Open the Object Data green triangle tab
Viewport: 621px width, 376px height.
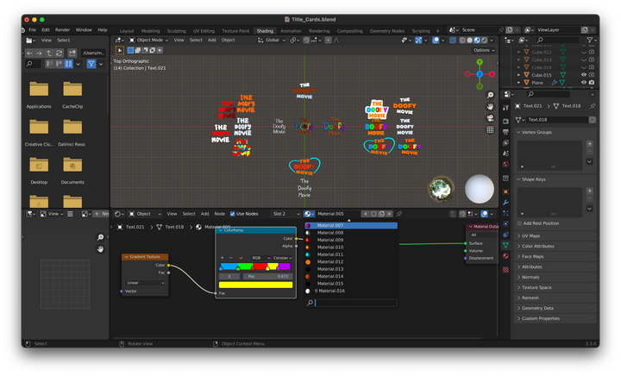click(505, 246)
